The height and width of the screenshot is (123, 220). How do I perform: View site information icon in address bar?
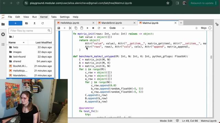(x=26, y=3)
